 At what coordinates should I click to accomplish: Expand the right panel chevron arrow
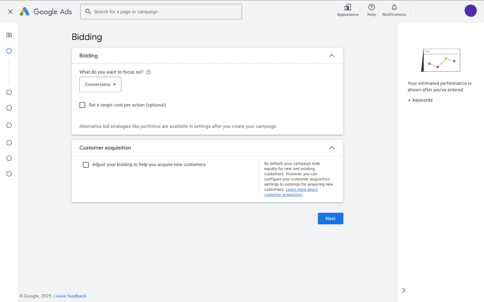point(404,290)
